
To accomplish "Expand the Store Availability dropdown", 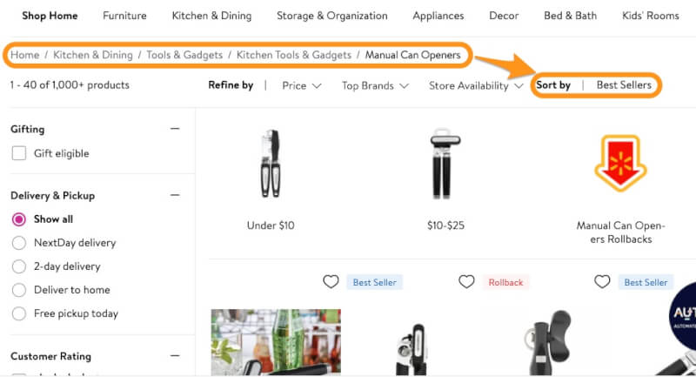I will click(x=477, y=85).
